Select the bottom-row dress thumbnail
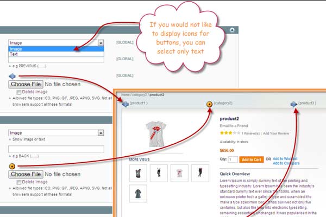Viewport: 326px width, 217px height. click(x=138, y=194)
